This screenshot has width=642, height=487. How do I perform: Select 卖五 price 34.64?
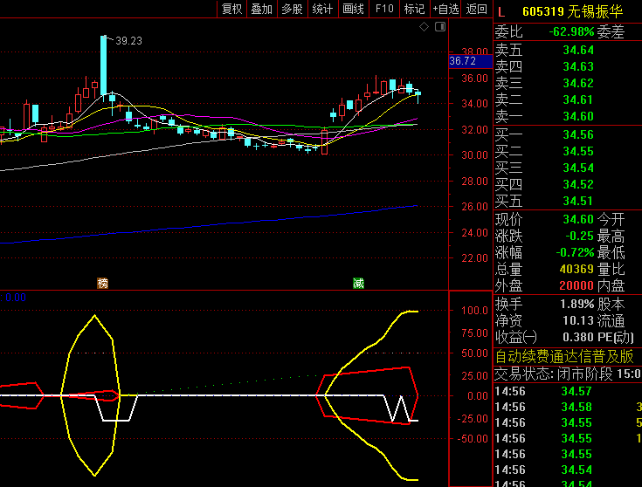pyautogui.click(x=578, y=50)
